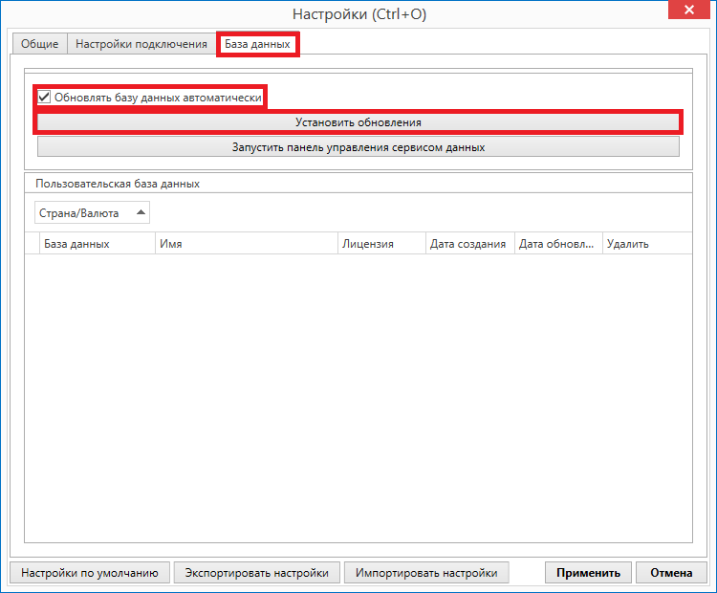Click Импортировать настройки button
Image resolution: width=717 pixels, height=593 pixels.
(426, 573)
